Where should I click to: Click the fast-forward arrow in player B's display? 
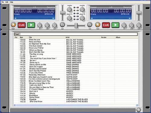pos(130,18)
